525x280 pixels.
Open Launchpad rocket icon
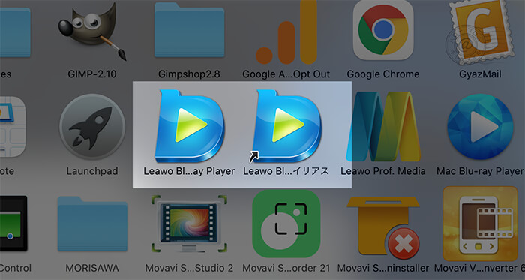click(92, 127)
